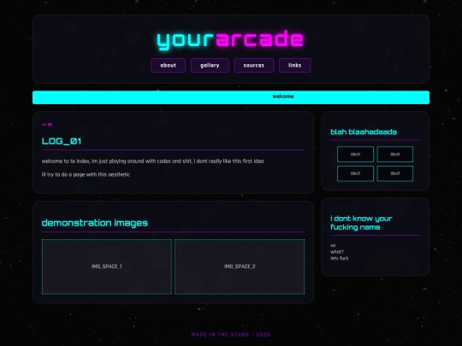Screen dimensions: 462x346
Task: Click the 'welcome to te index' paragraph
Action: click(152, 161)
